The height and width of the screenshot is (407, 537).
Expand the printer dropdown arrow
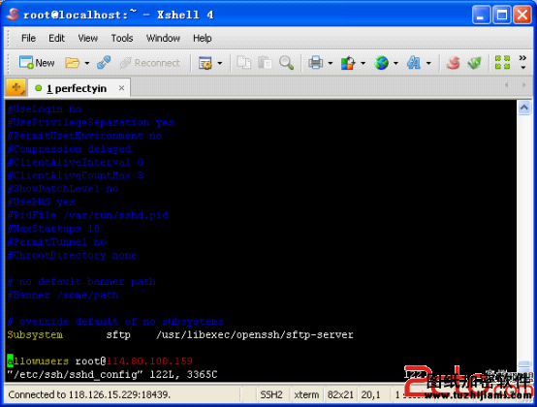(x=331, y=63)
